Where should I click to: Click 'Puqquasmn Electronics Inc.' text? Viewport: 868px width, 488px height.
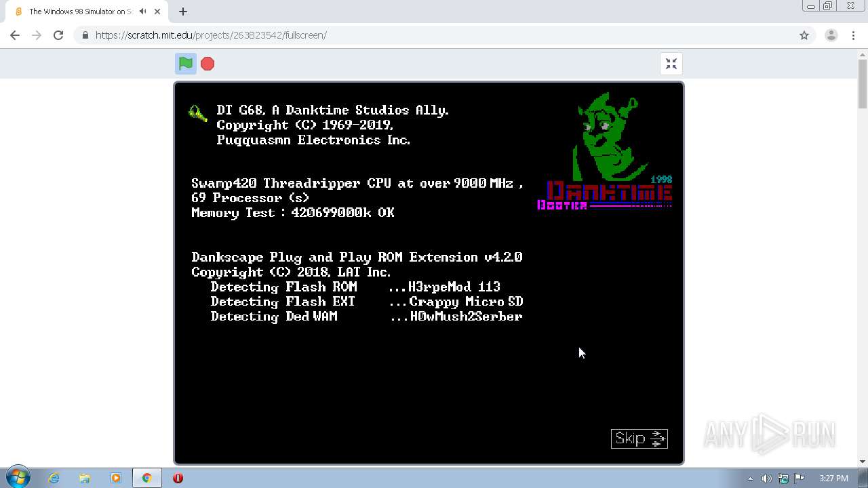coord(313,140)
